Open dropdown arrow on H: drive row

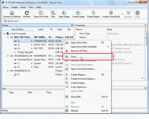[32, 48]
